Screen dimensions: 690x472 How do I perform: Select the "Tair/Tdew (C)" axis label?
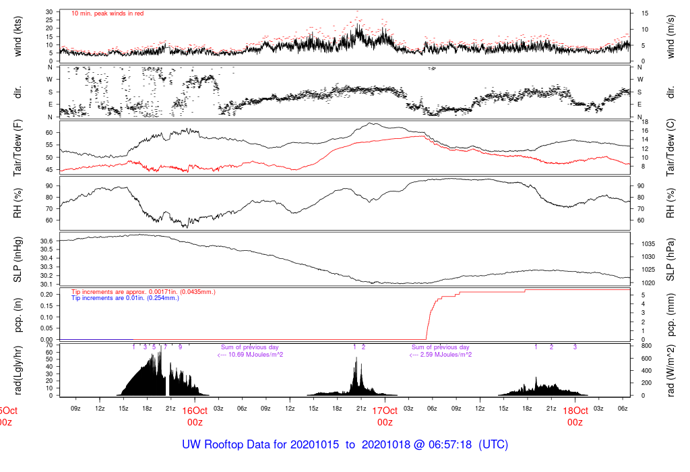[x=670, y=148]
